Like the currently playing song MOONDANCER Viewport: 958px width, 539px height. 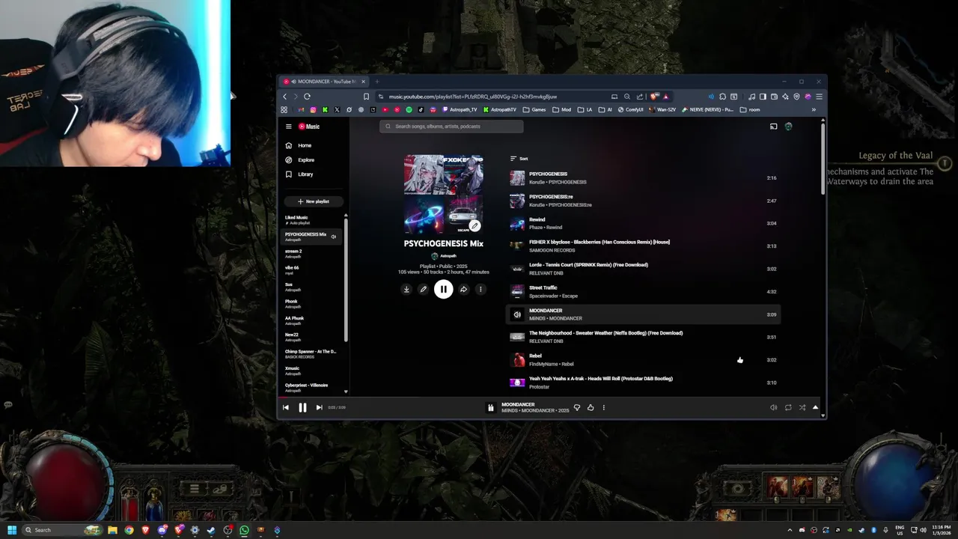coord(591,407)
